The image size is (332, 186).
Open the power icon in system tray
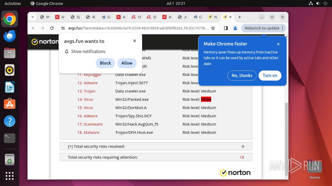click(x=325, y=3)
